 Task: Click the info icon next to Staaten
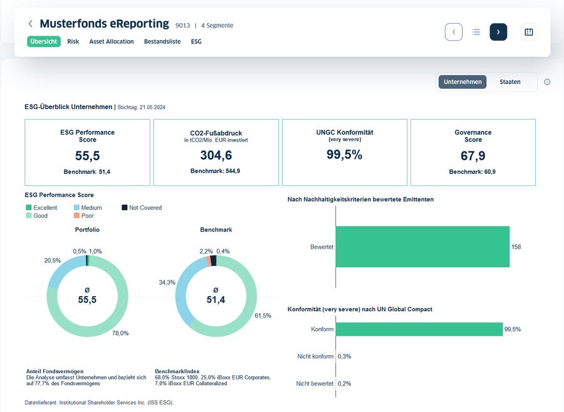547,82
